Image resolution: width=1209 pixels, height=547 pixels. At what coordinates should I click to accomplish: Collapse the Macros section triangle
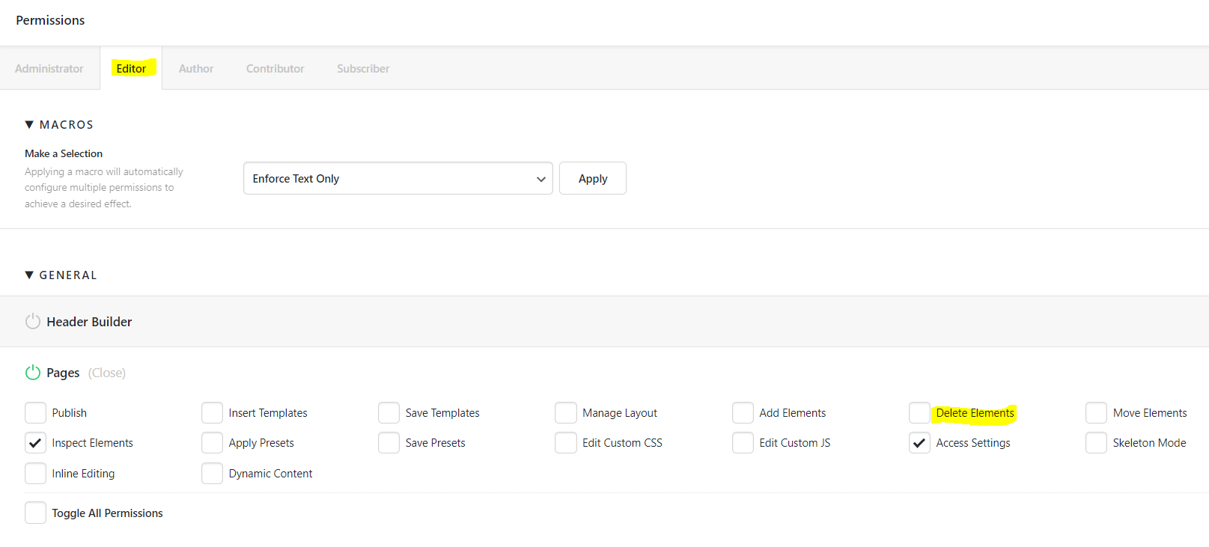click(x=29, y=124)
